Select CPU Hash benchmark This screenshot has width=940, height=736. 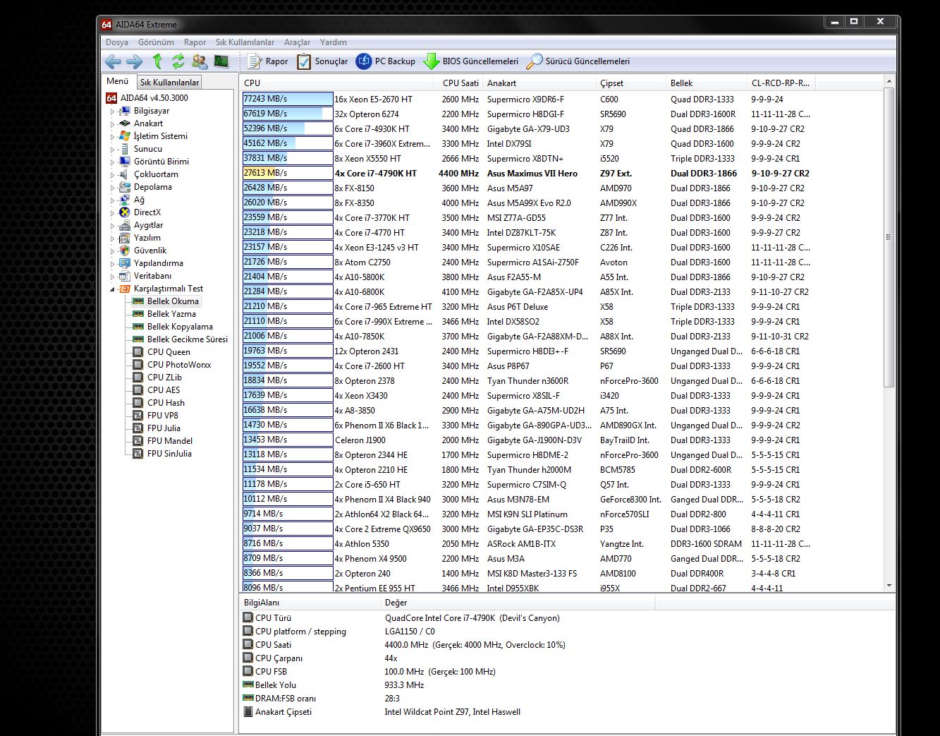point(166,403)
